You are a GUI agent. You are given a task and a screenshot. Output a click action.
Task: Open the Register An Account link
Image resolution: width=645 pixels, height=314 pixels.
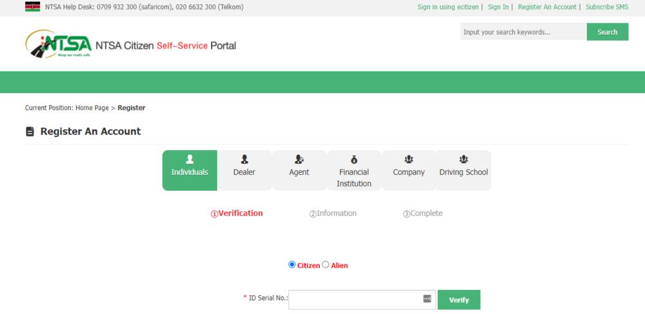[547, 7]
